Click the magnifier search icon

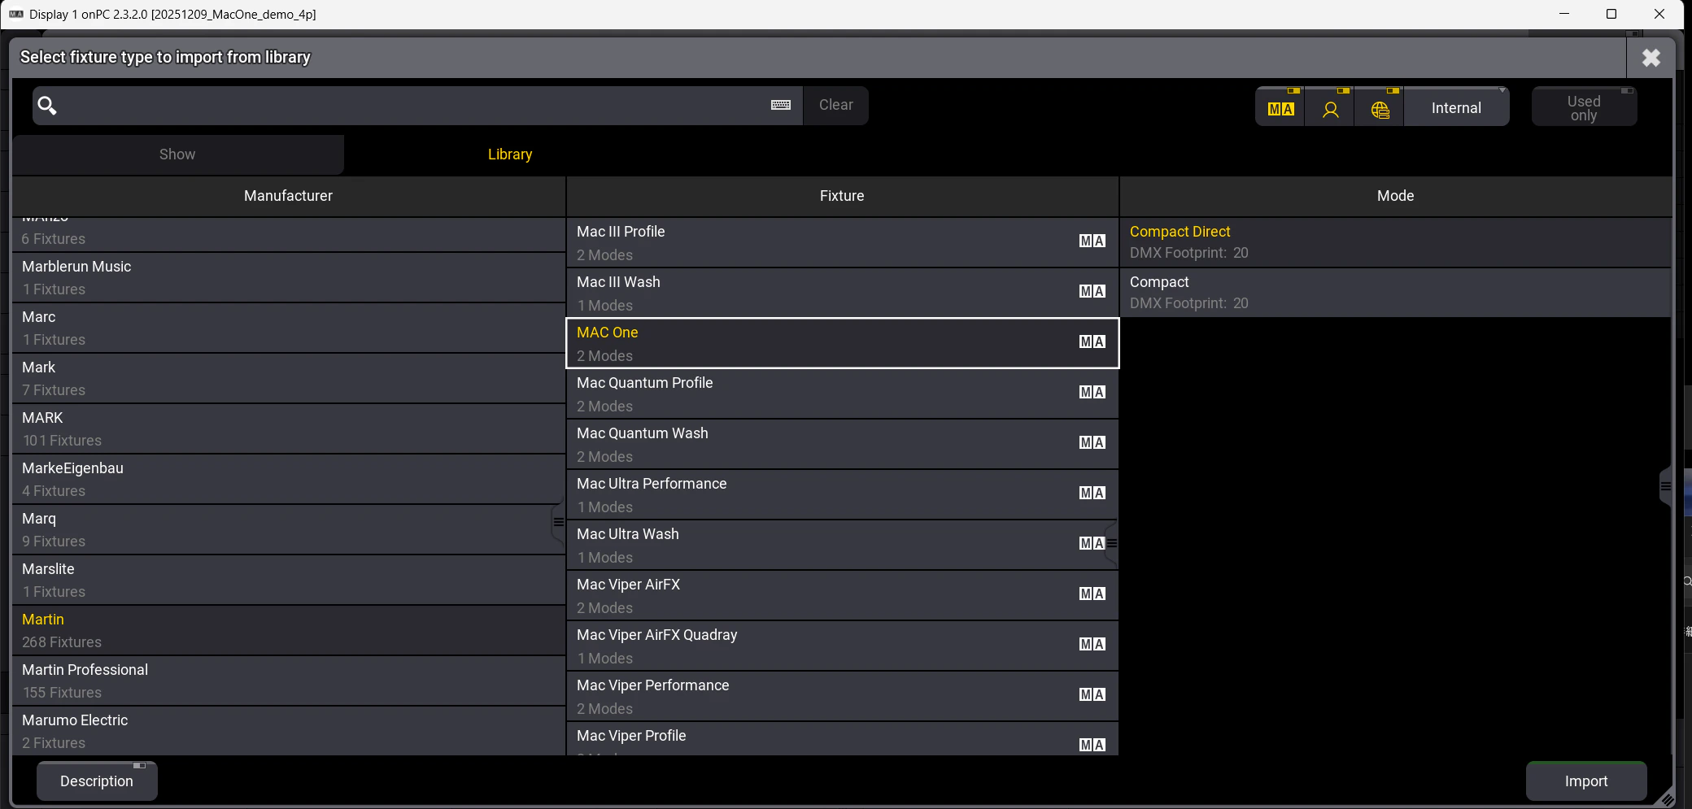click(47, 106)
